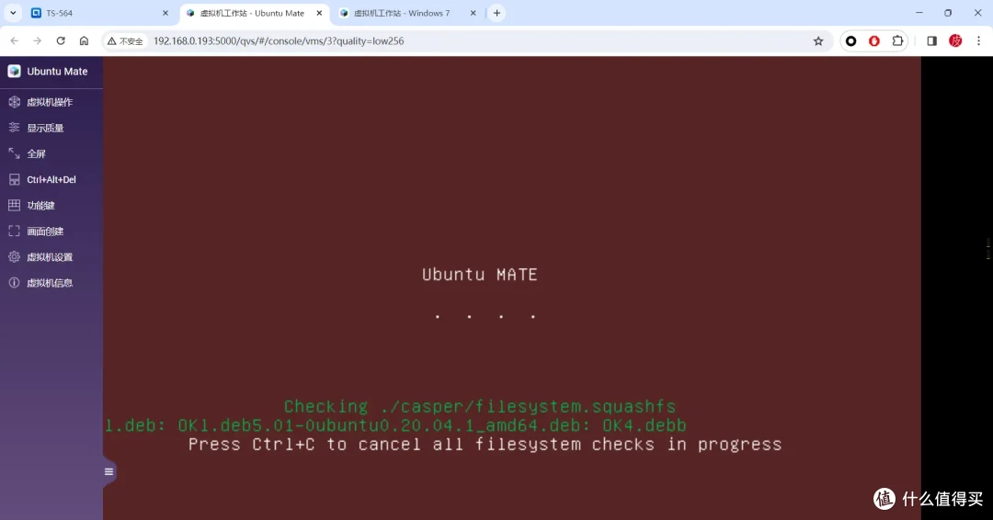The height and width of the screenshot is (520, 993).
Task: Switch to the TS-564 browser tab
Action: point(100,13)
